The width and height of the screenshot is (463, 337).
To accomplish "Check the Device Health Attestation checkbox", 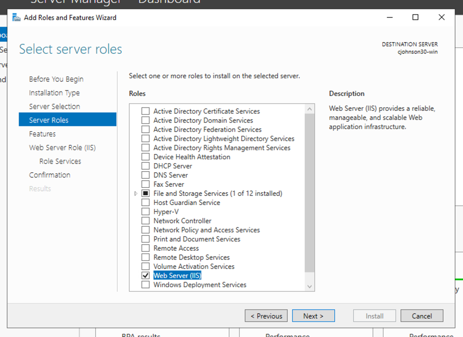I will tap(145, 157).
